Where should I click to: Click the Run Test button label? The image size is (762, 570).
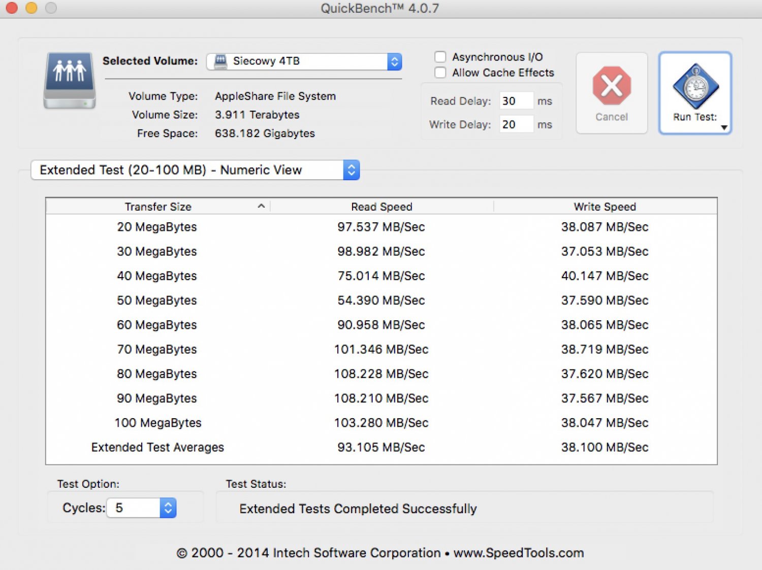tap(695, 117)
